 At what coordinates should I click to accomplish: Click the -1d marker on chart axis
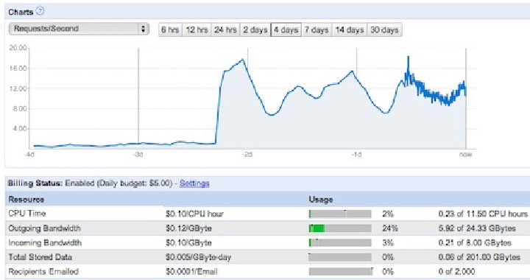tap(356, 155)
